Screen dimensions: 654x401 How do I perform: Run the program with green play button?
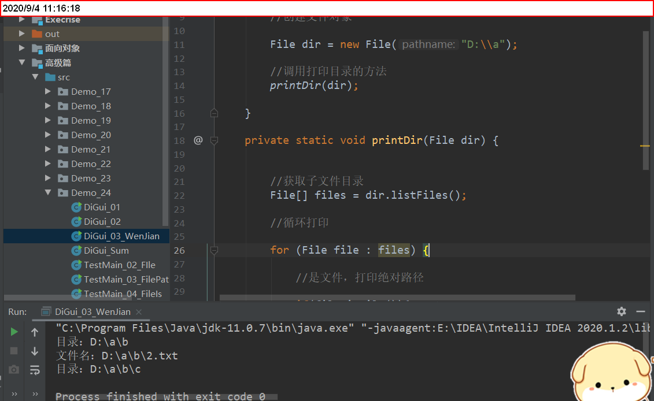(14, 332)
